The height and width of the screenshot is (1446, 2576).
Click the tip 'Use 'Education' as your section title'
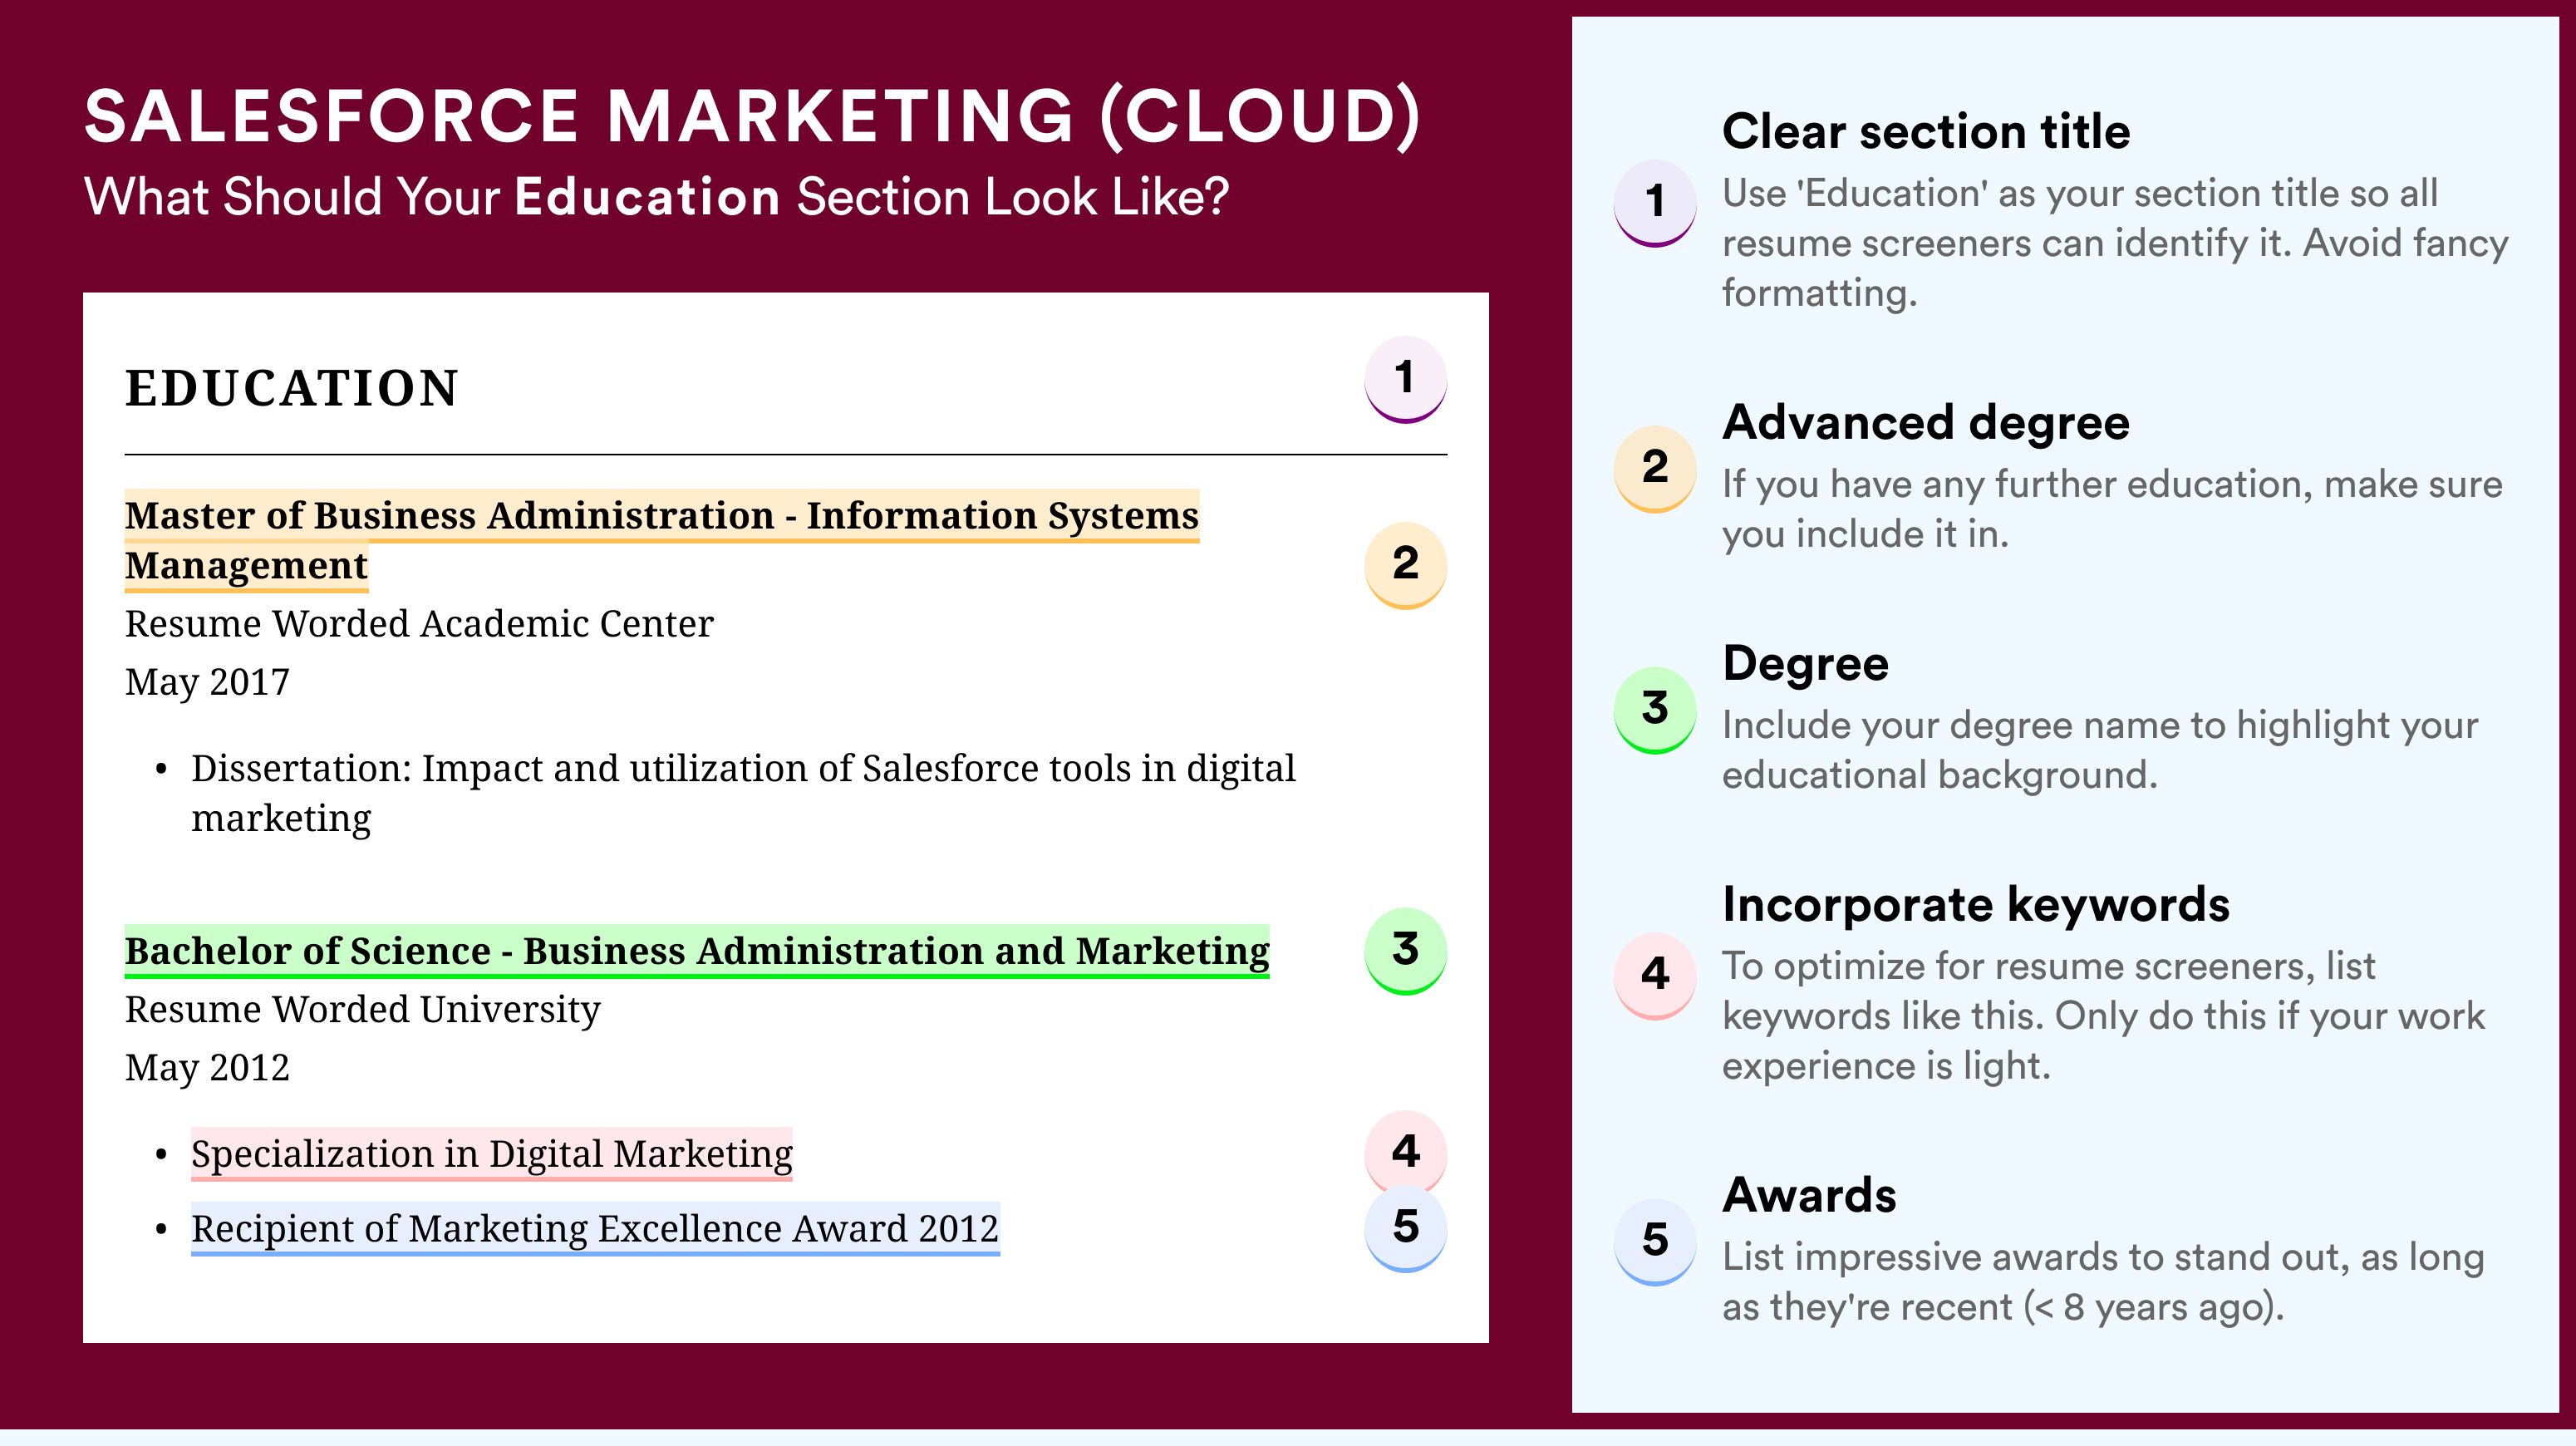click(2115, 243)
